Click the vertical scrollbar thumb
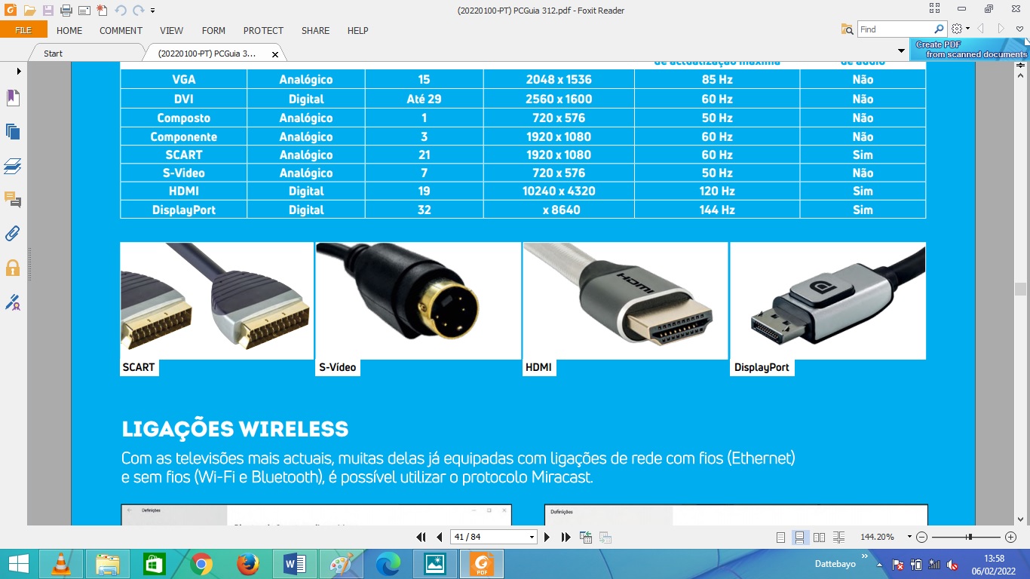Viewport: 1030px width, 579px height. pos(1020,289)
